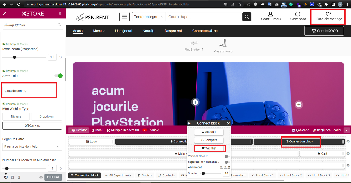Open Lista de dorințe wishlist heart

328,14
